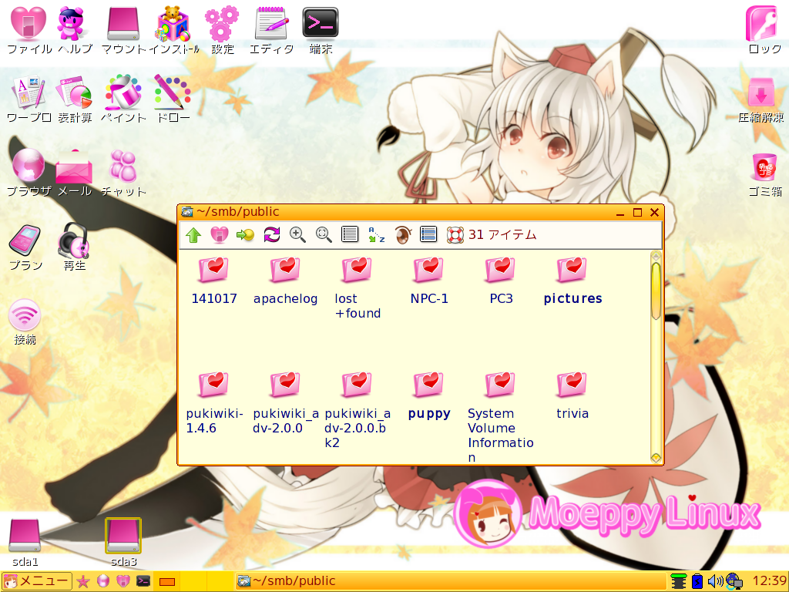Screen dimensions: 789x592
Task: Select the pictures folder
Action: (x=572, y=281)
